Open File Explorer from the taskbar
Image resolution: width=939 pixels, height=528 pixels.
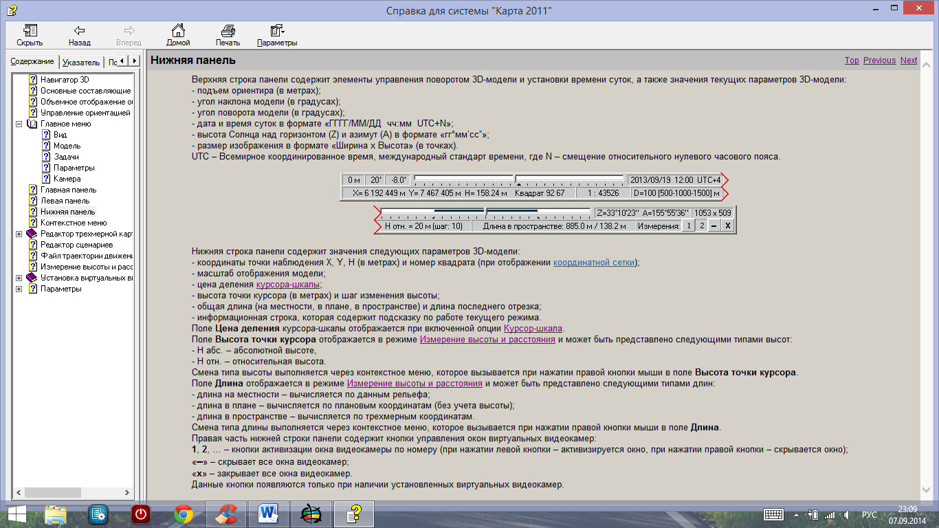pyautogui.click(x=56, y=514)
